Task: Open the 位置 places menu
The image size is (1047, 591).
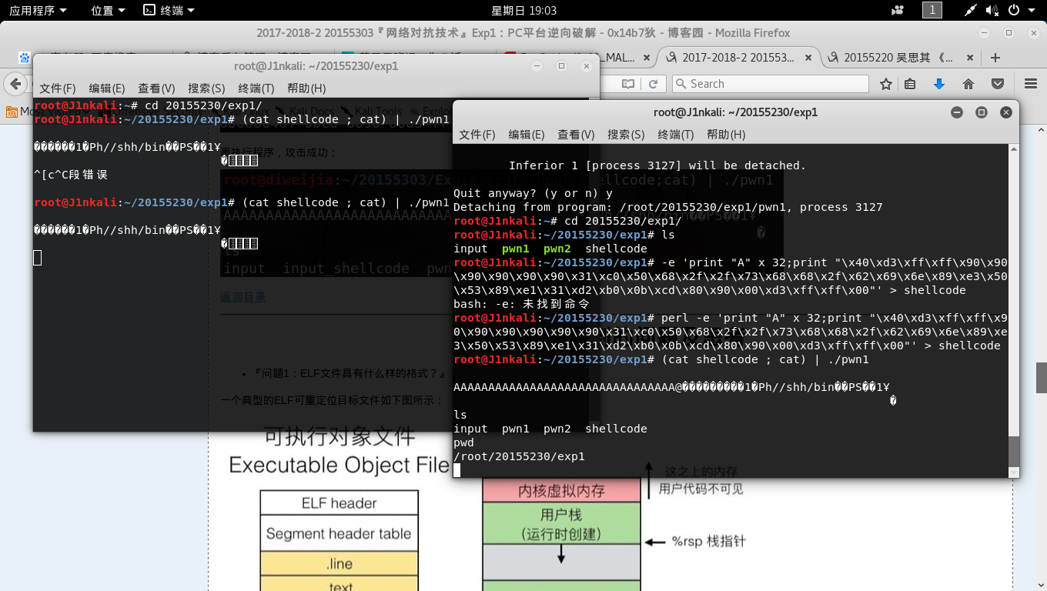Action: pos(107,10)
